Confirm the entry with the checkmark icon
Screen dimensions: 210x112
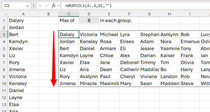pyautogui.click(x=46, y=6)
